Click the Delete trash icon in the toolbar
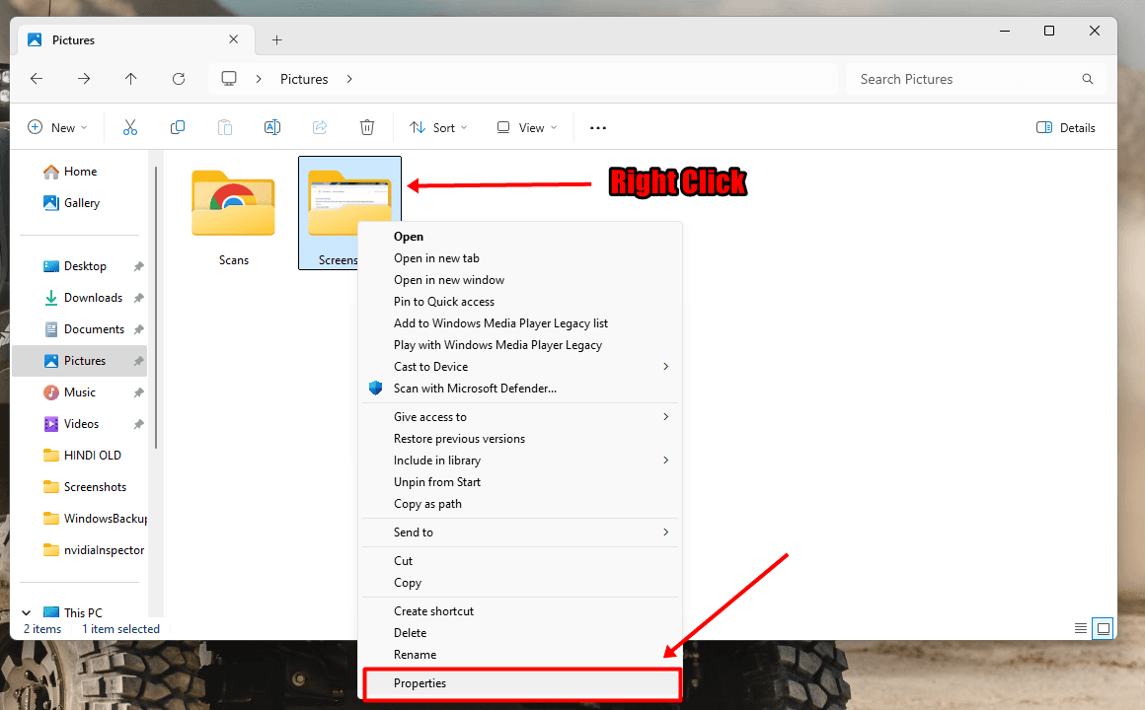 (366, 127)
